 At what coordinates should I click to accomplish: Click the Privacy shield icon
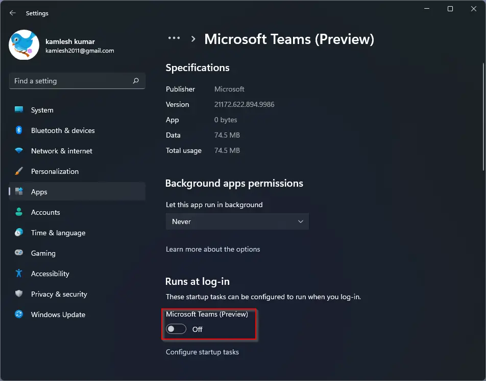pyautogui.click(x=19, y=294)
